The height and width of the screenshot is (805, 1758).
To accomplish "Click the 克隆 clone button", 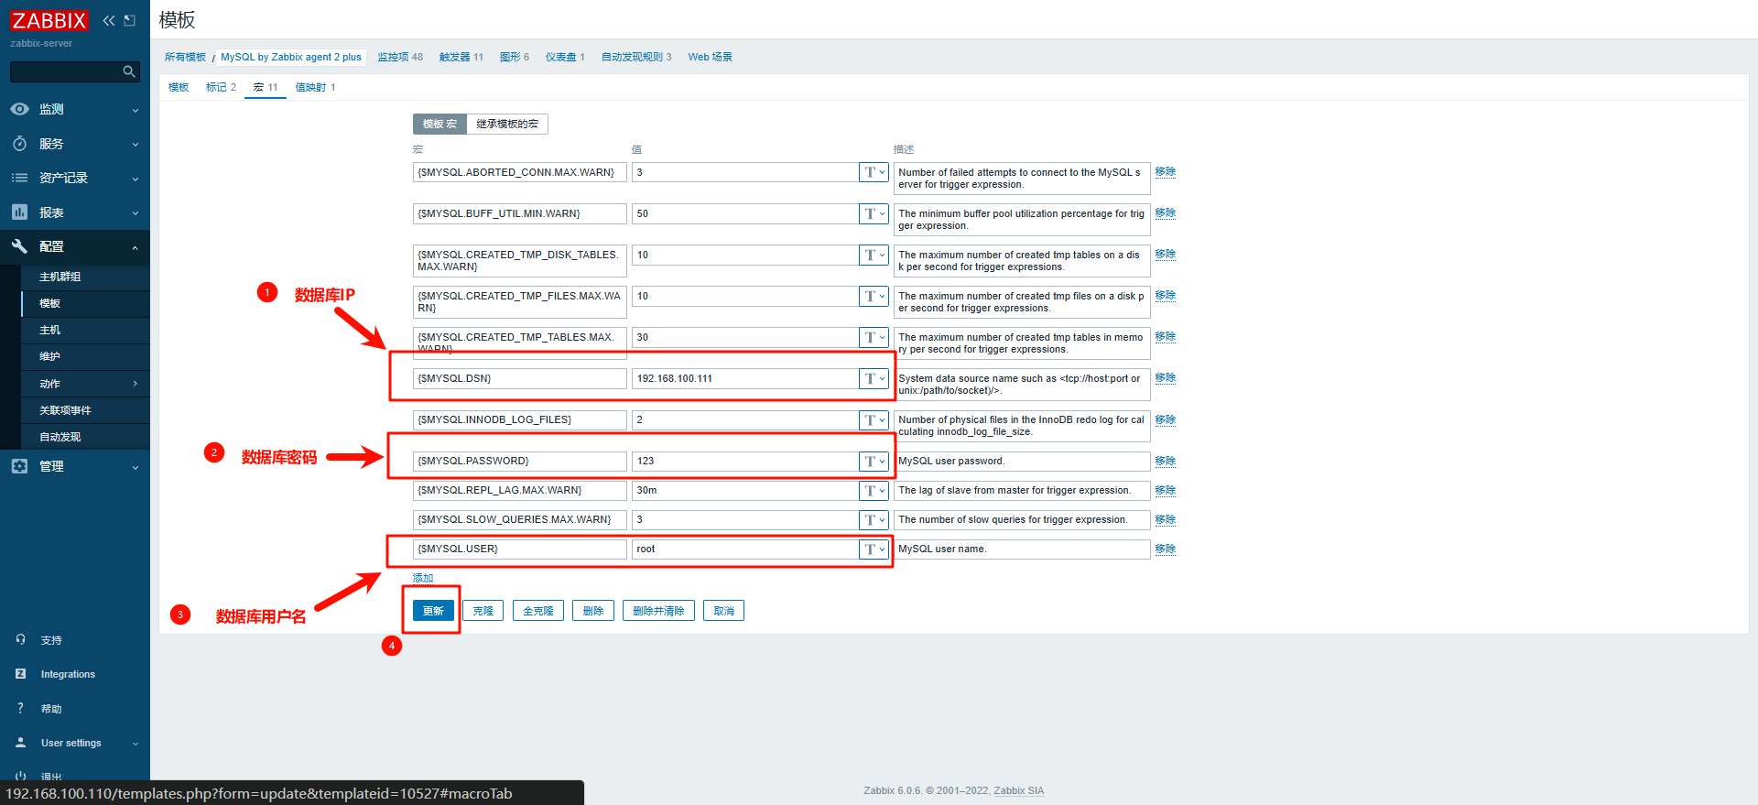I will [x=483, y=611].
